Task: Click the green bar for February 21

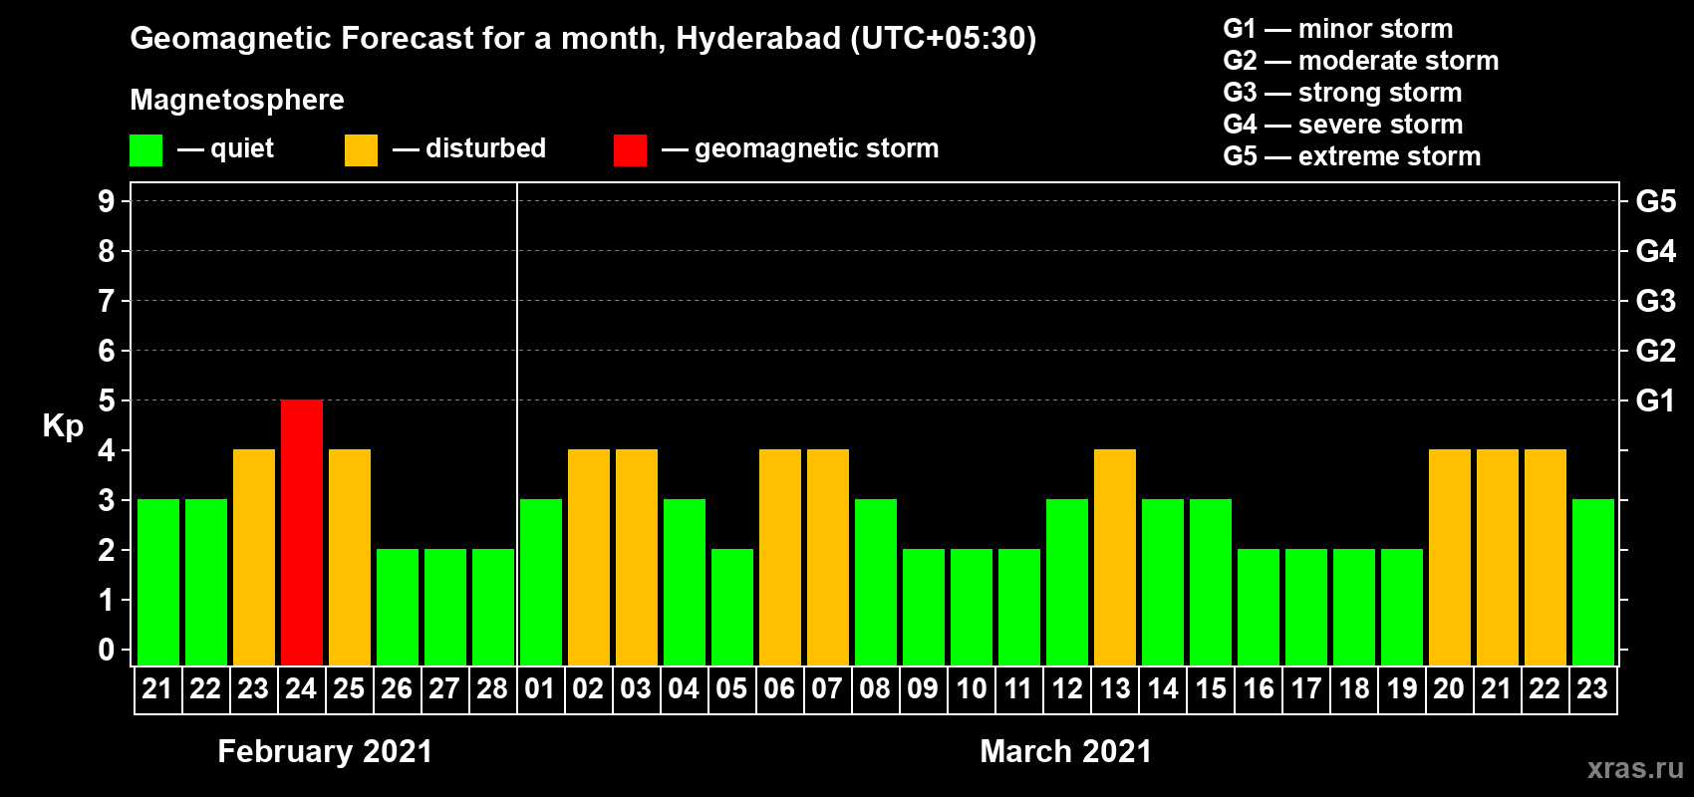Action: (x=158, y=583)
